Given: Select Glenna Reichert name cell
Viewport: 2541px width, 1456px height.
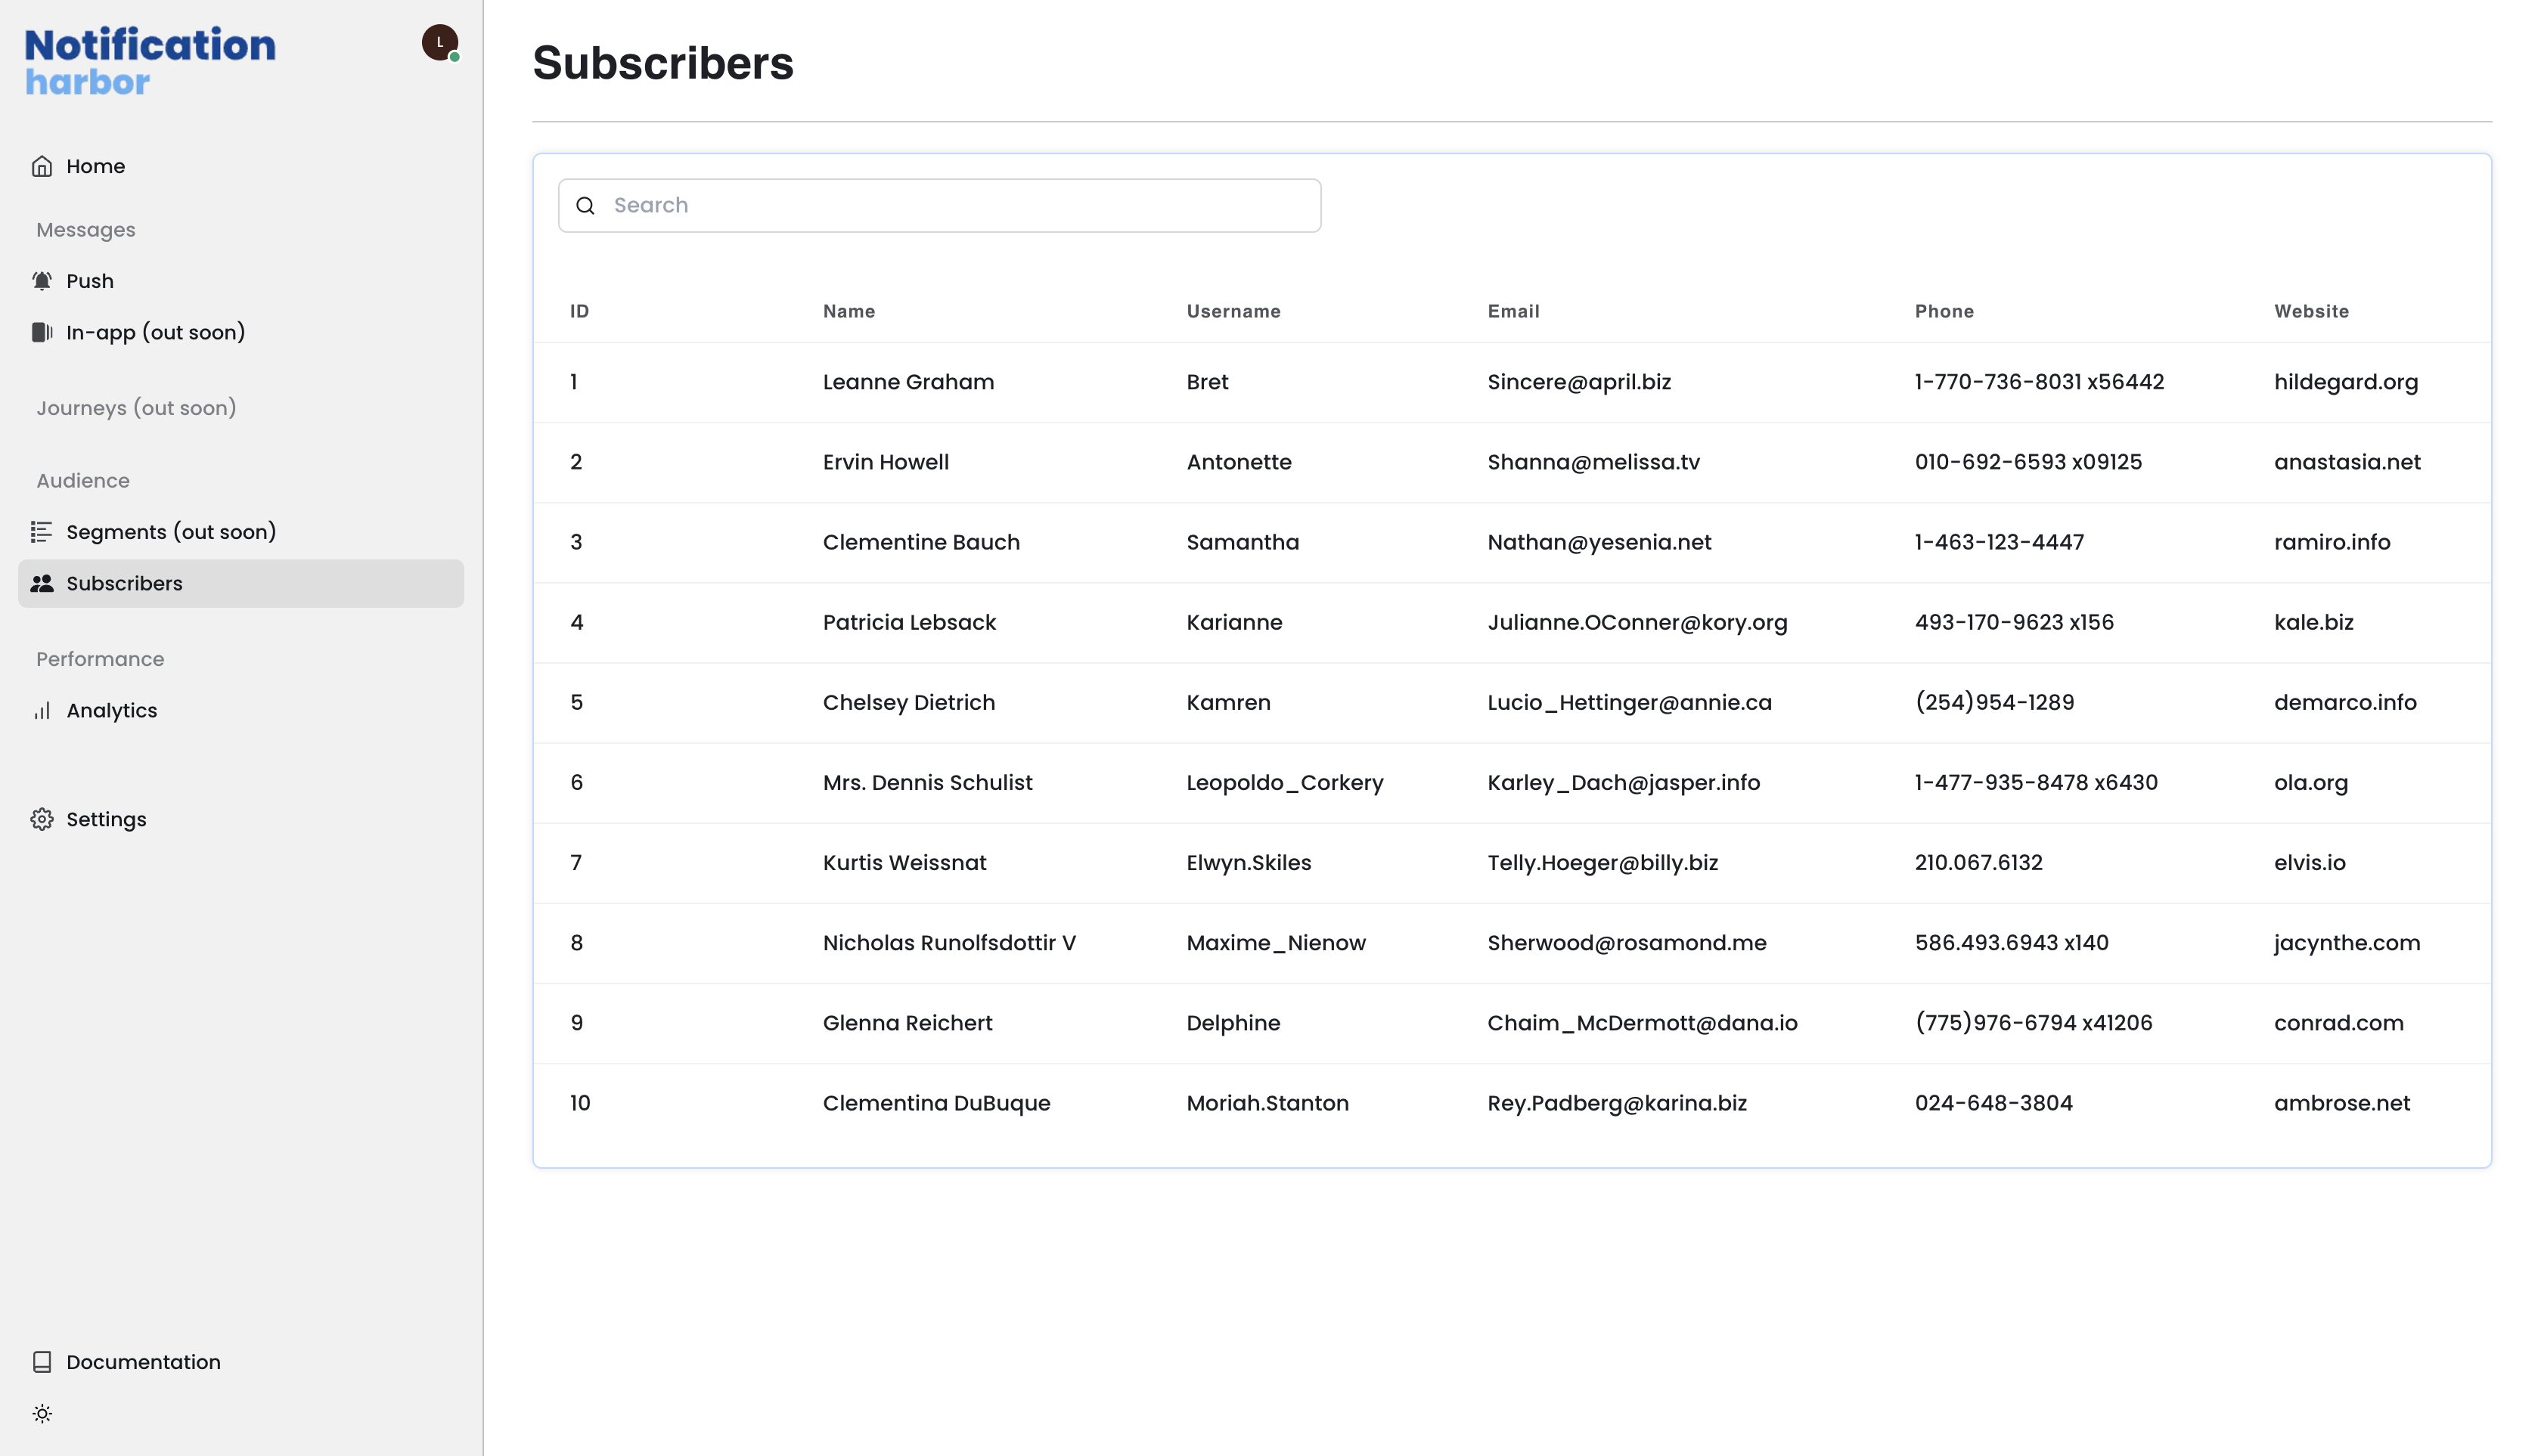Looking at the screenshot, I should (907, 1022).
